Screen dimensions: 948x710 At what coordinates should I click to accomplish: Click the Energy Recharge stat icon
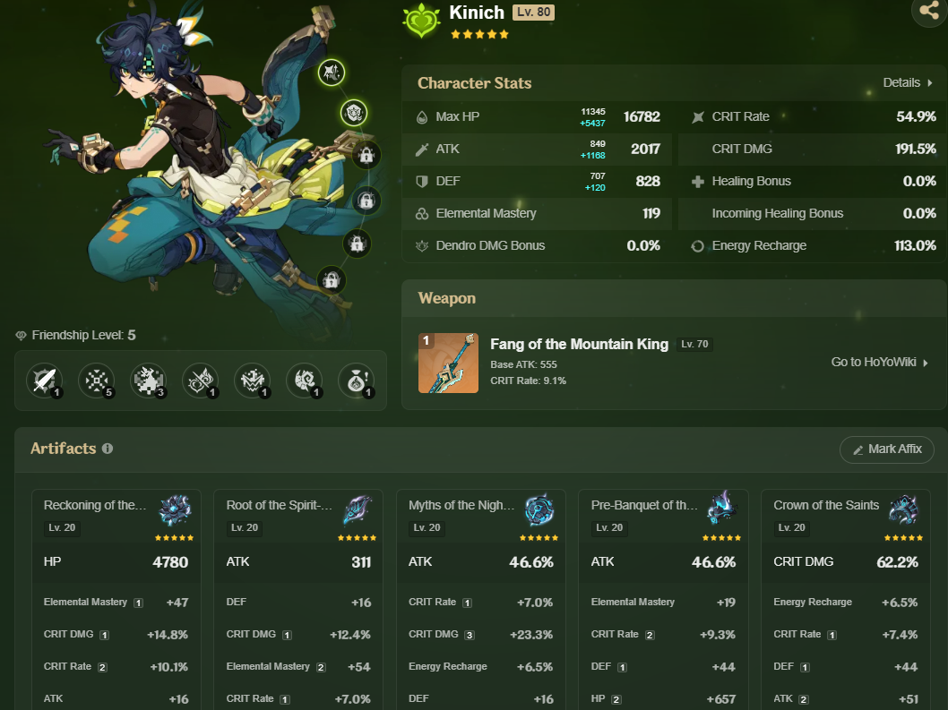tap(697, 245)
